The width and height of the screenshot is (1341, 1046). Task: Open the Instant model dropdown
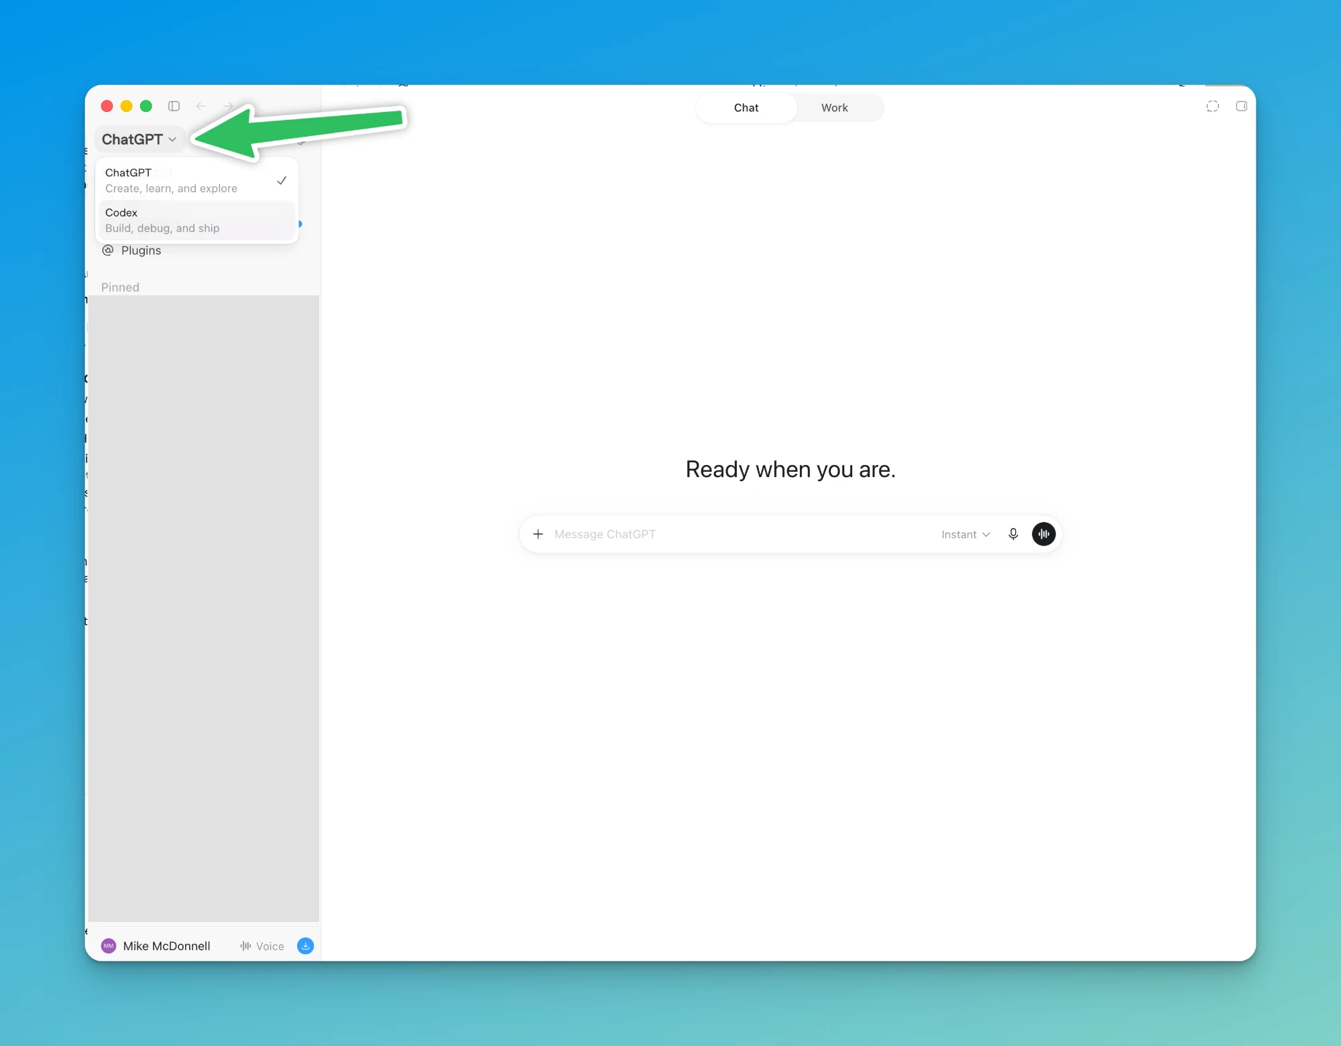pos(966,534)
